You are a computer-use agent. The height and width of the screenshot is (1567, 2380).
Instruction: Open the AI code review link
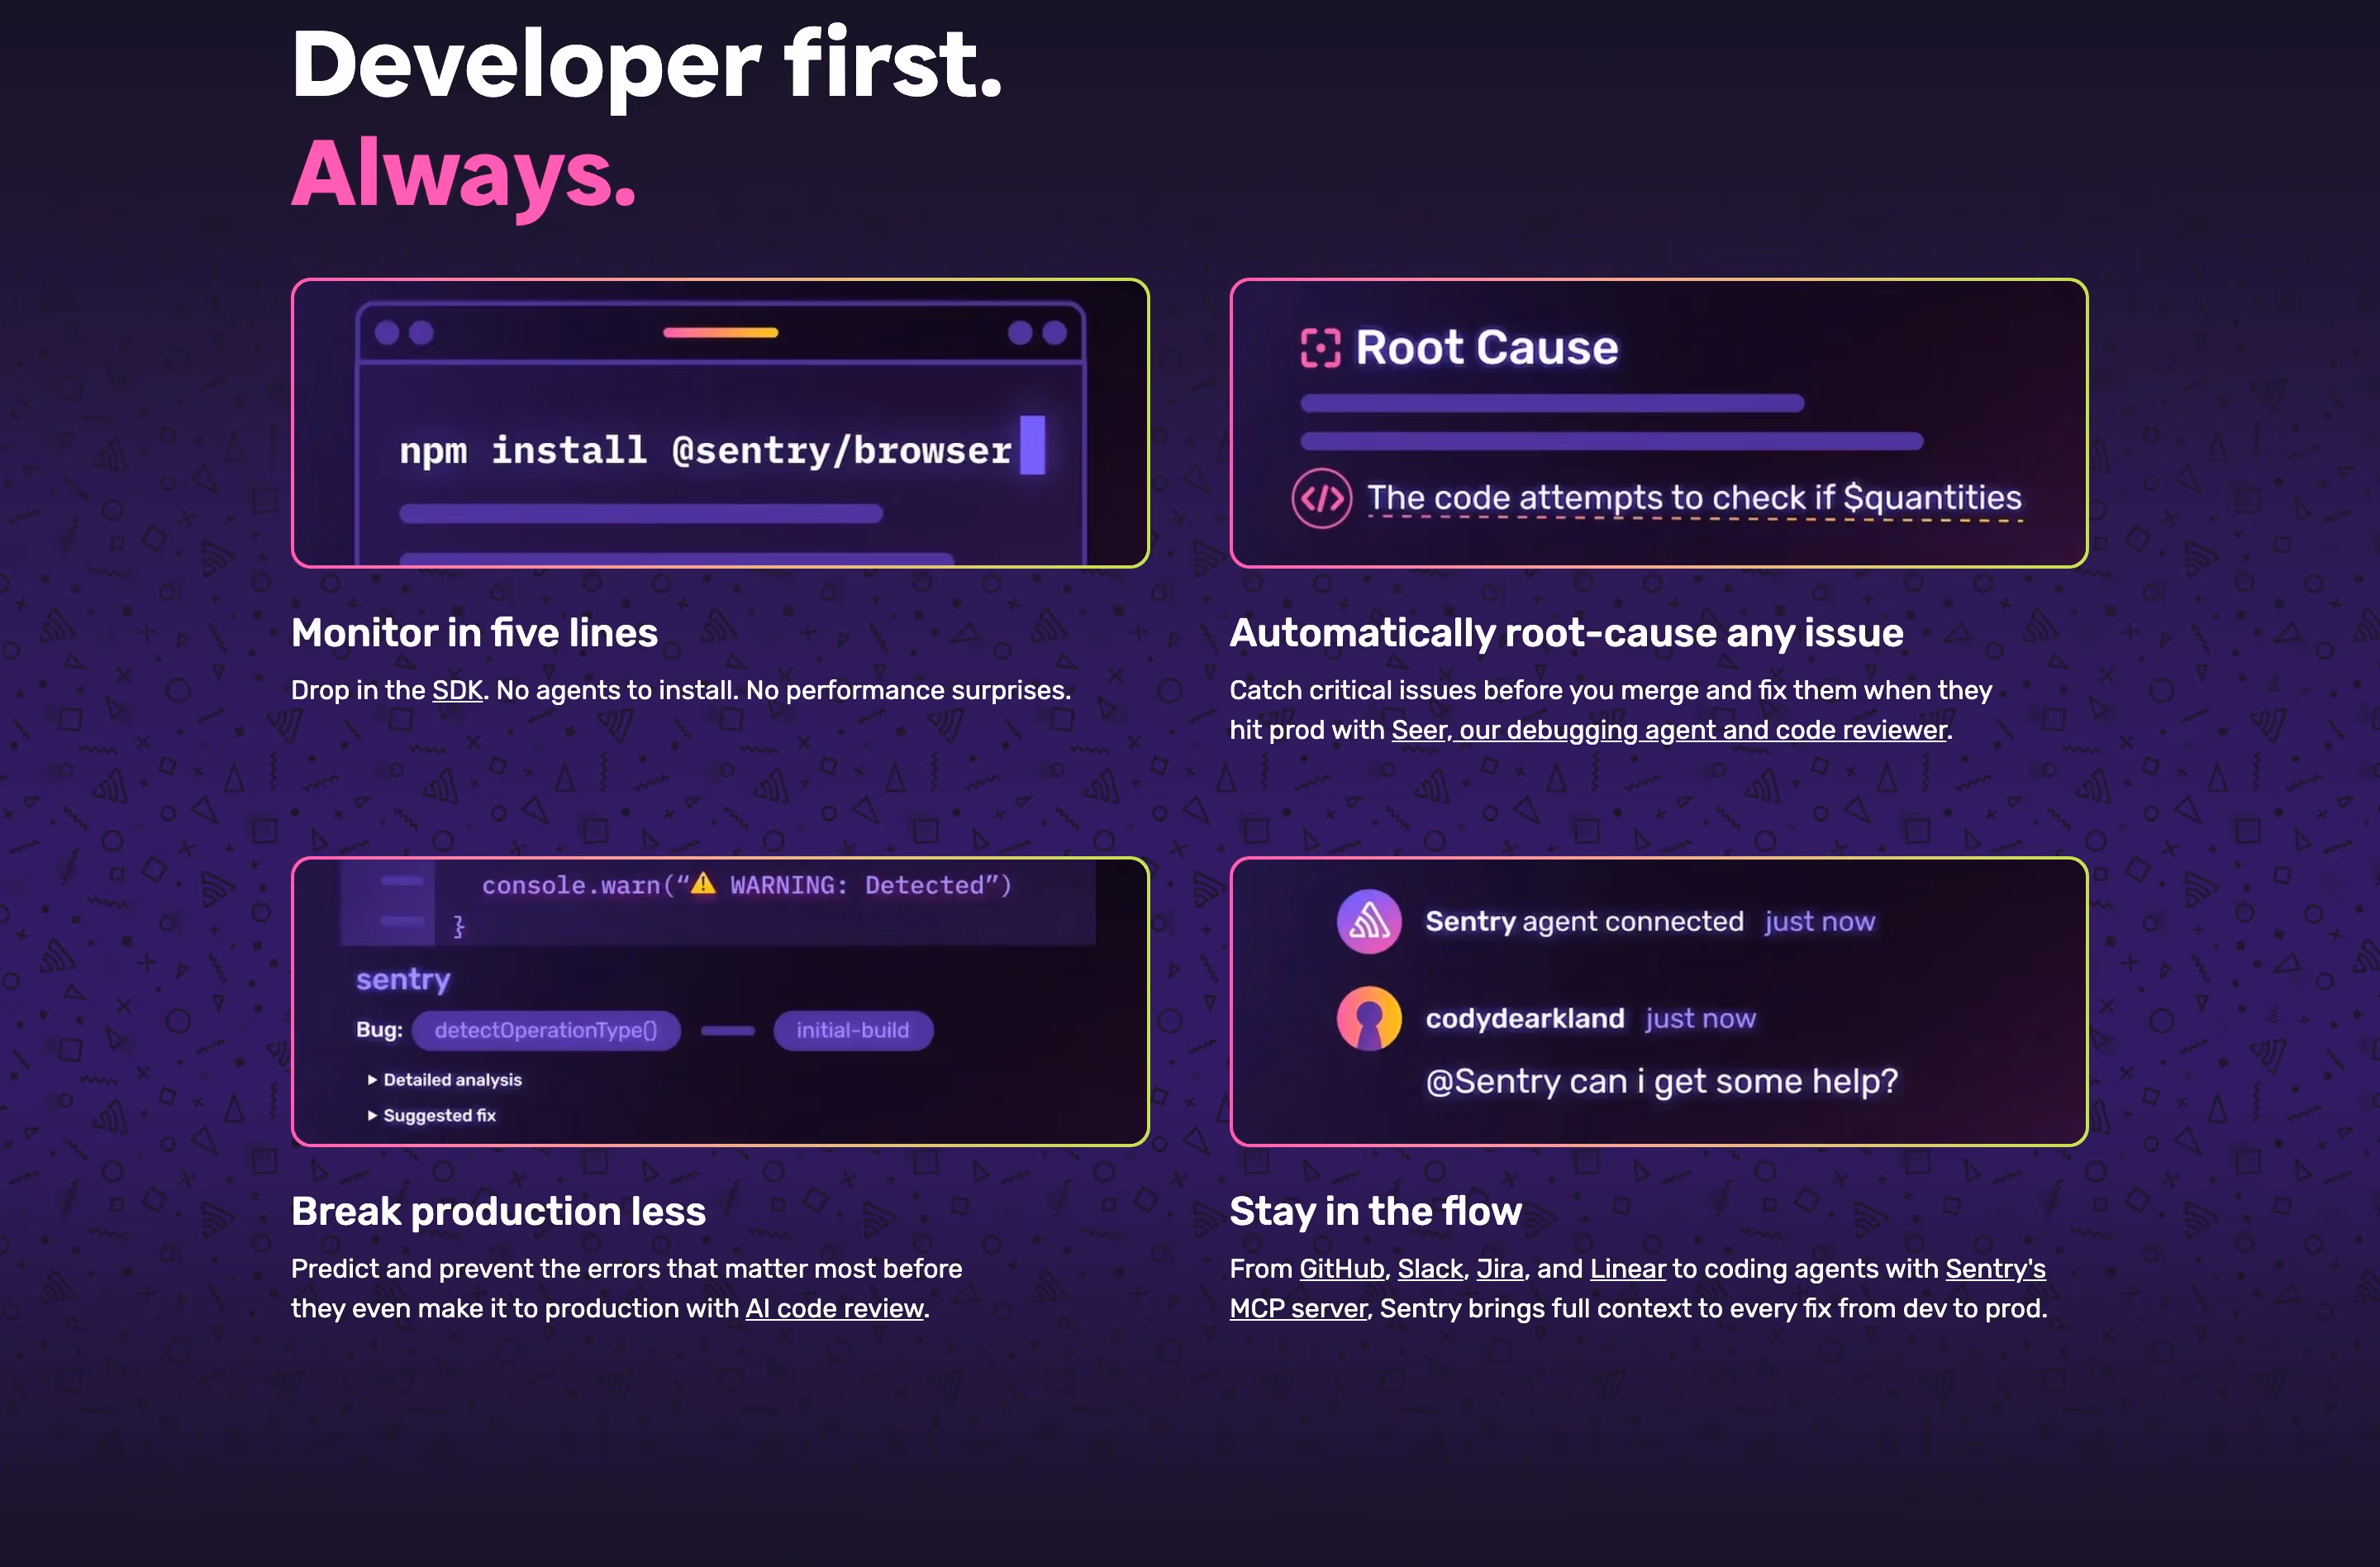pos(834,1308)
